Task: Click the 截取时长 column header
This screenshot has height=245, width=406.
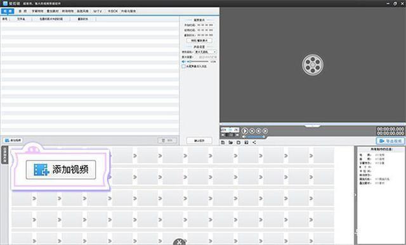Action: (83, 19)
